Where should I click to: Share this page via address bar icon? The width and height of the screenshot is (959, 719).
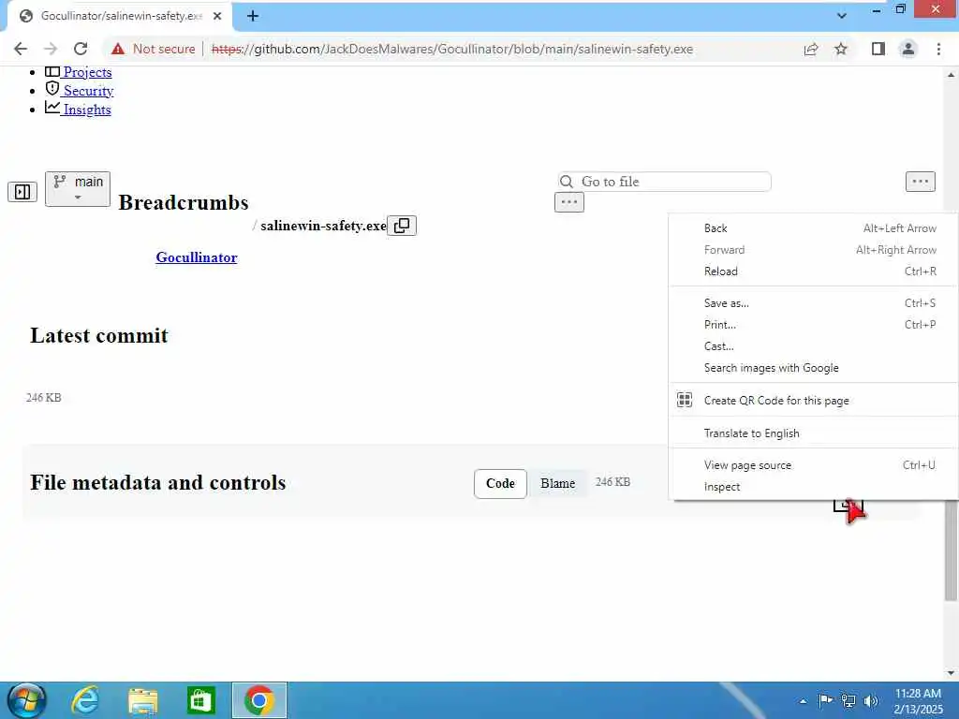[x=811, y=49]
